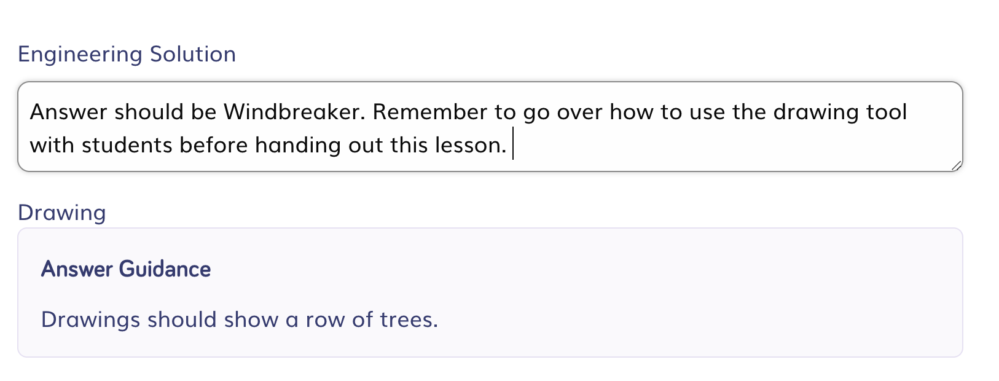This screenshot has height=381, width=999.
Task: Click the "Engineering Solution" field label
Action: pos(127,54)
